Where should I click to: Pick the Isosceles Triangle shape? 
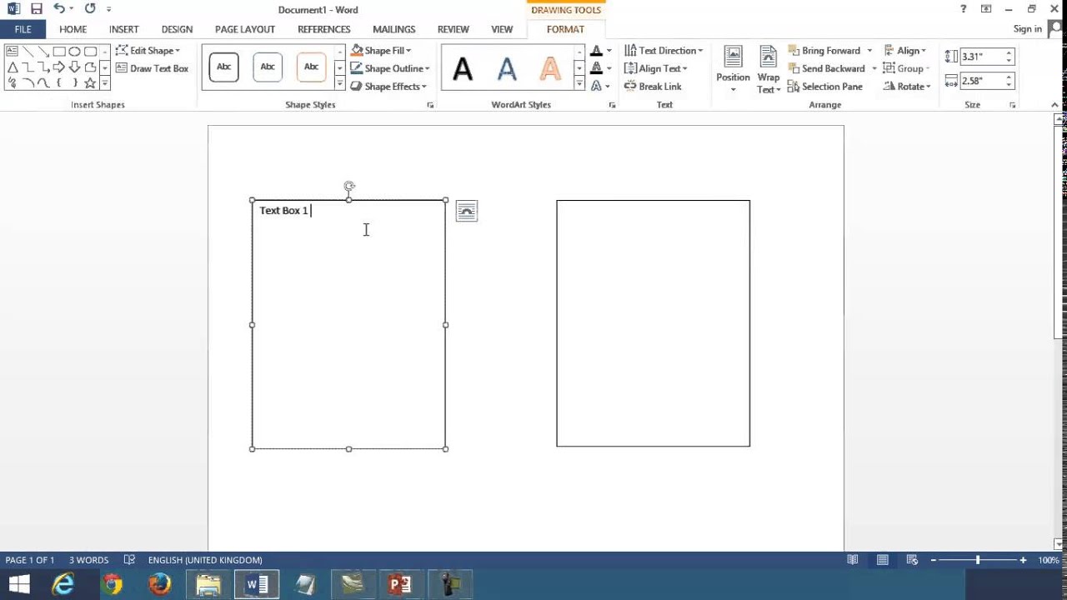pos(12,67)
